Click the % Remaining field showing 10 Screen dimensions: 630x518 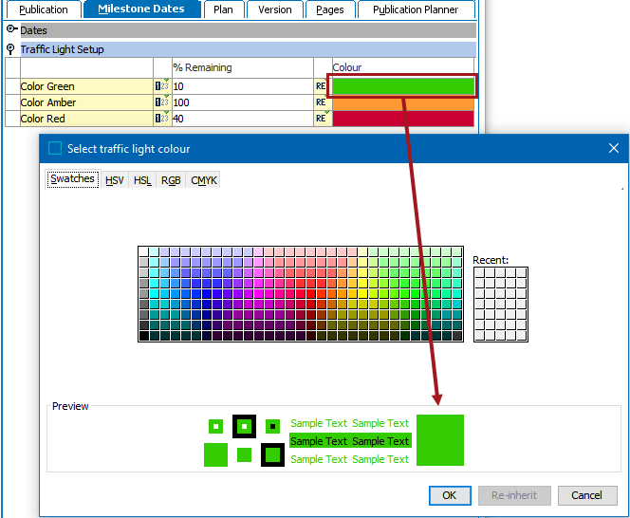pyautogui.click(x=241, y=86)
